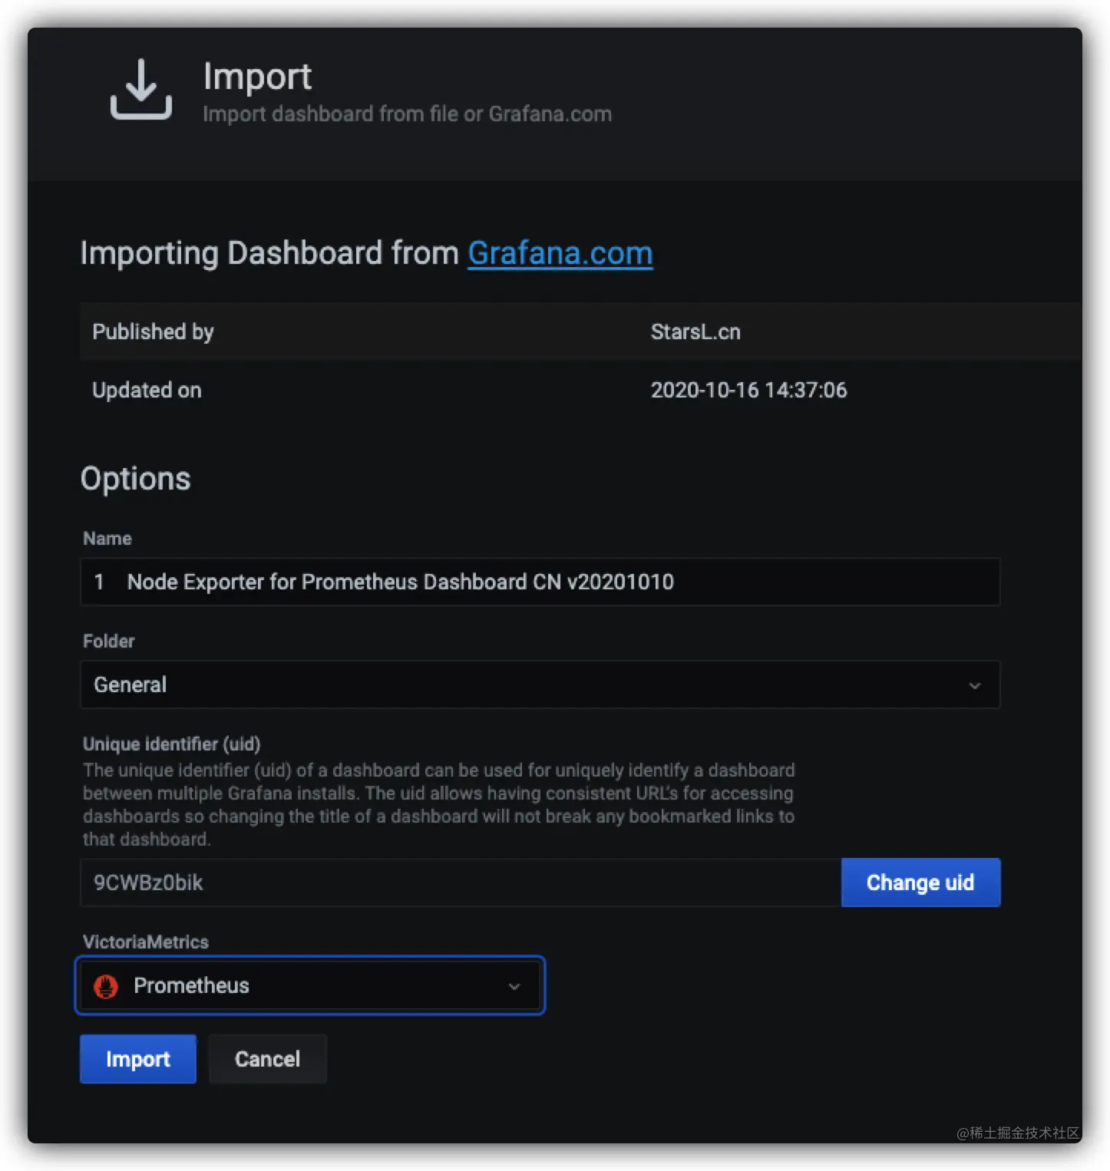The image size is (1110, 1171).
Task: Open the Grafana.com link
Action: point(560,253)
